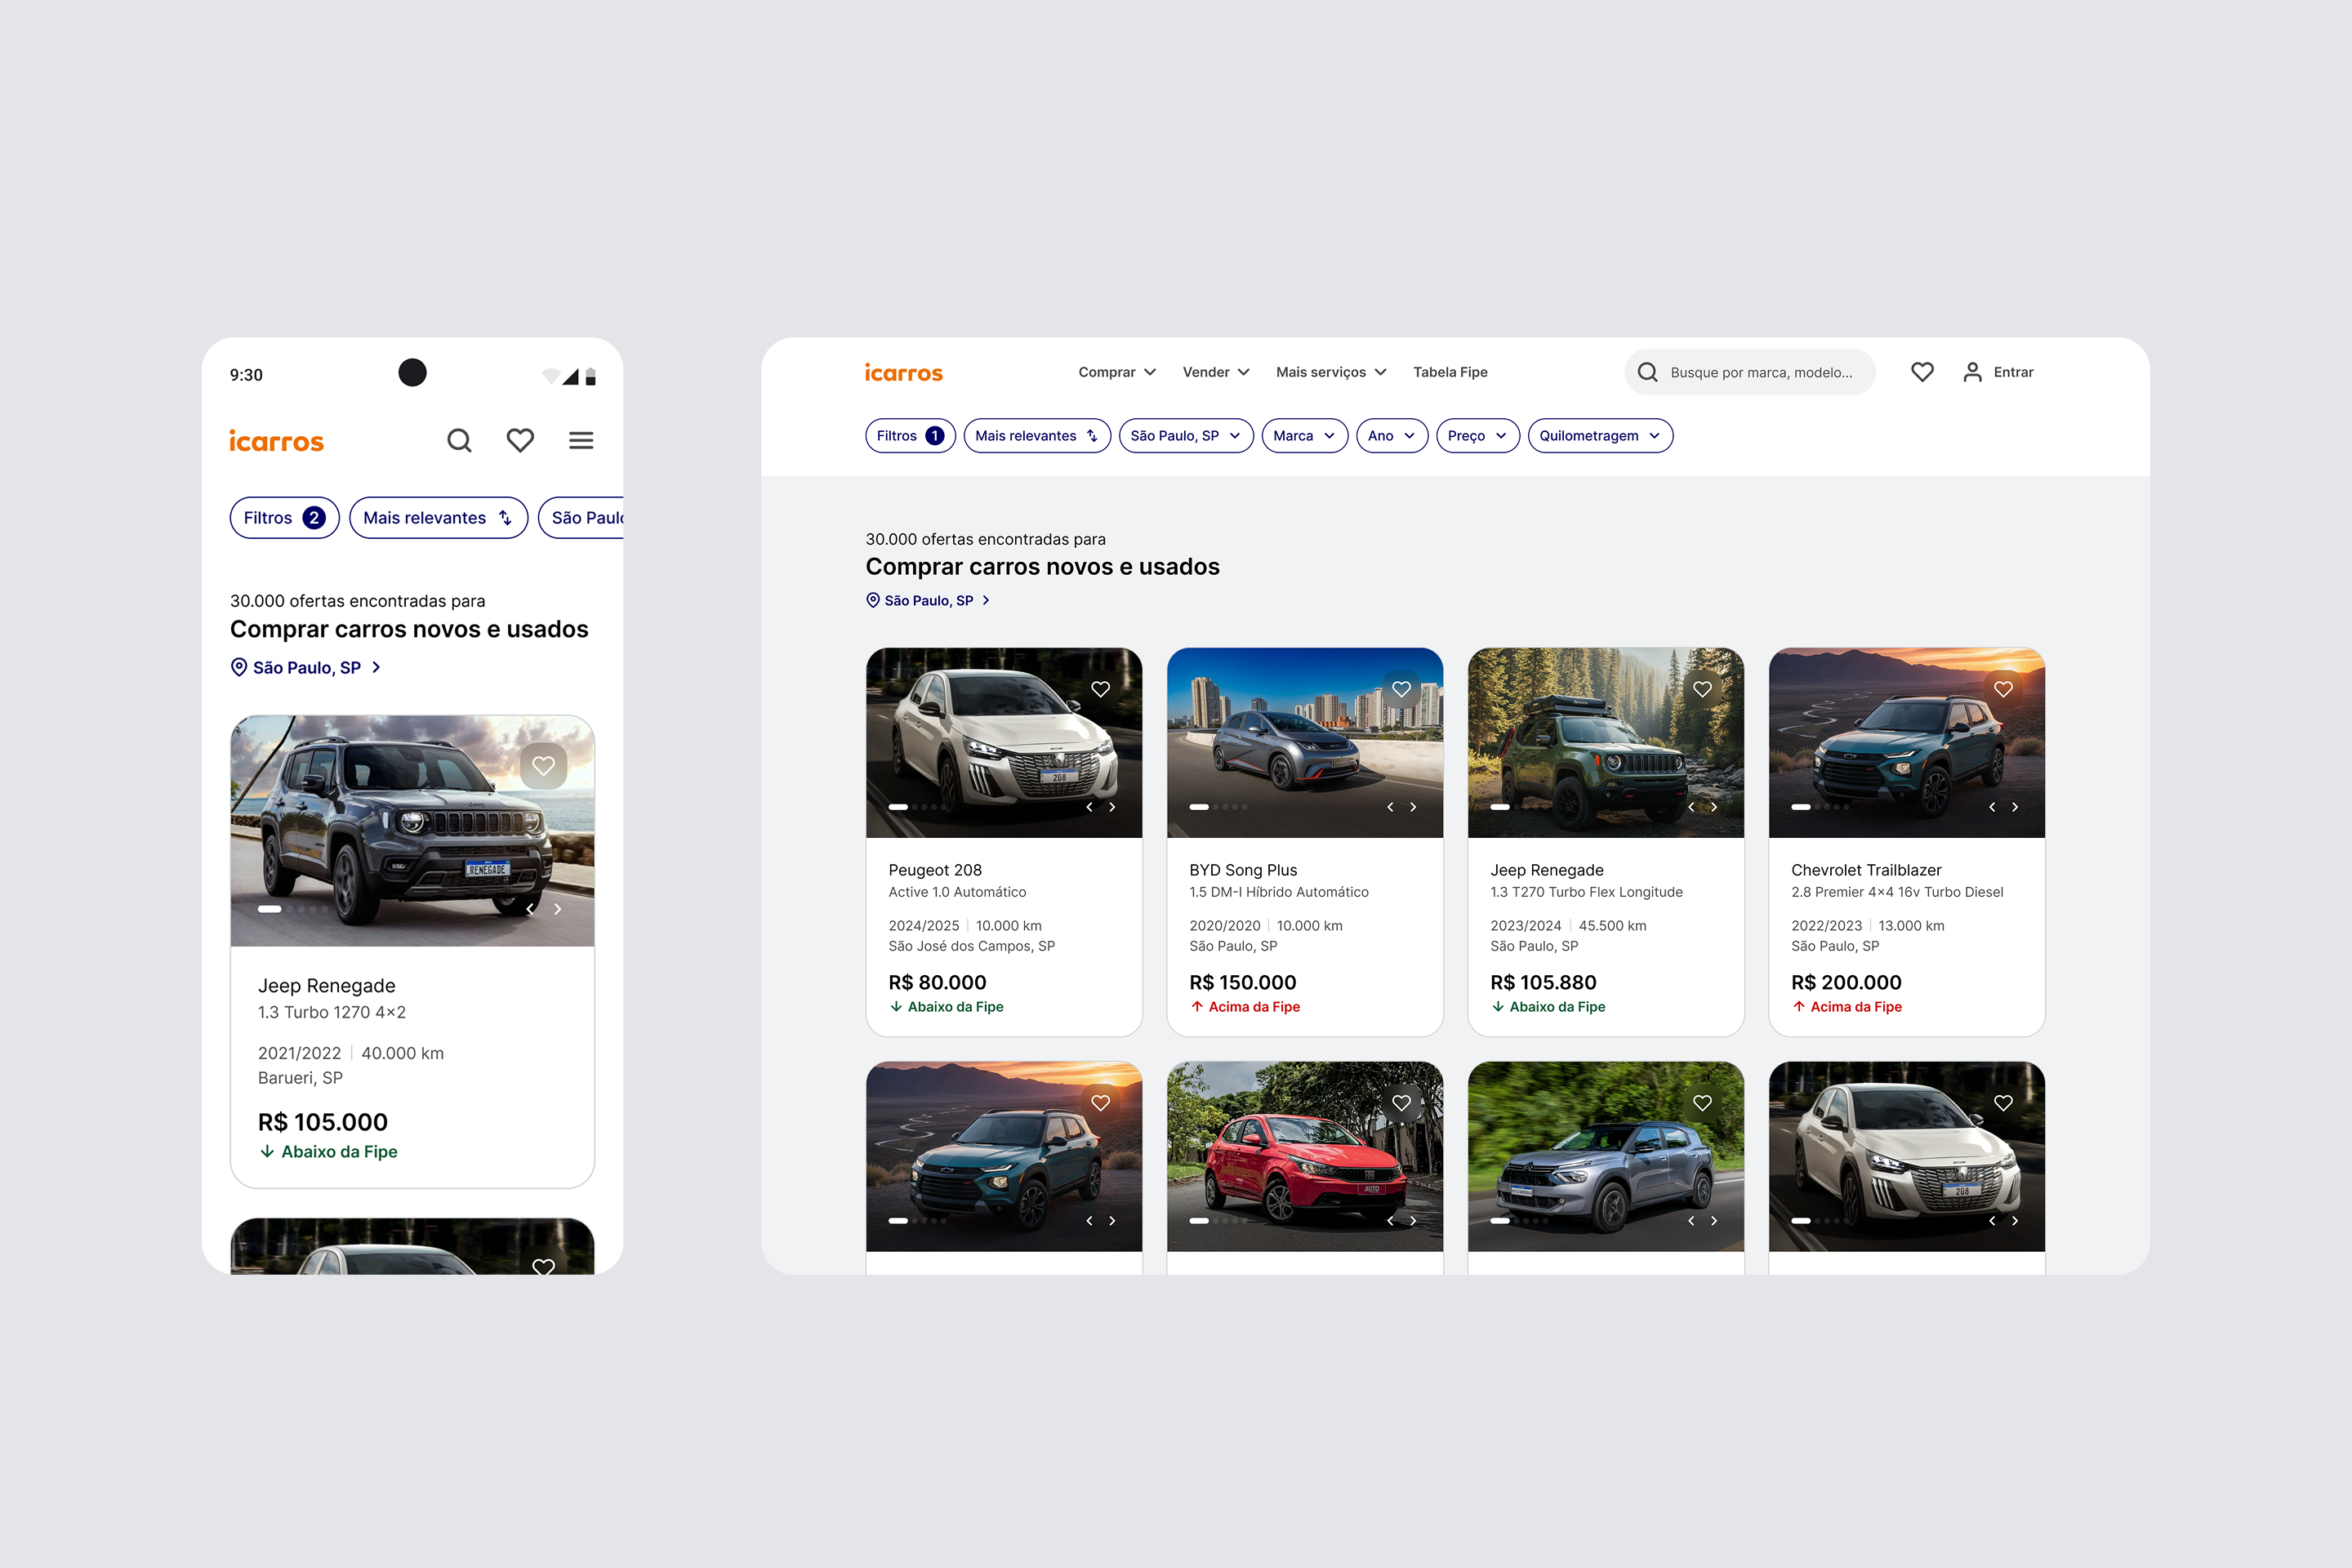Favorite the mobile Jeep Renegade listing
The image size is (2352, 1568).
[543, 766]
